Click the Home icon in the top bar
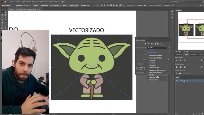 5,2
